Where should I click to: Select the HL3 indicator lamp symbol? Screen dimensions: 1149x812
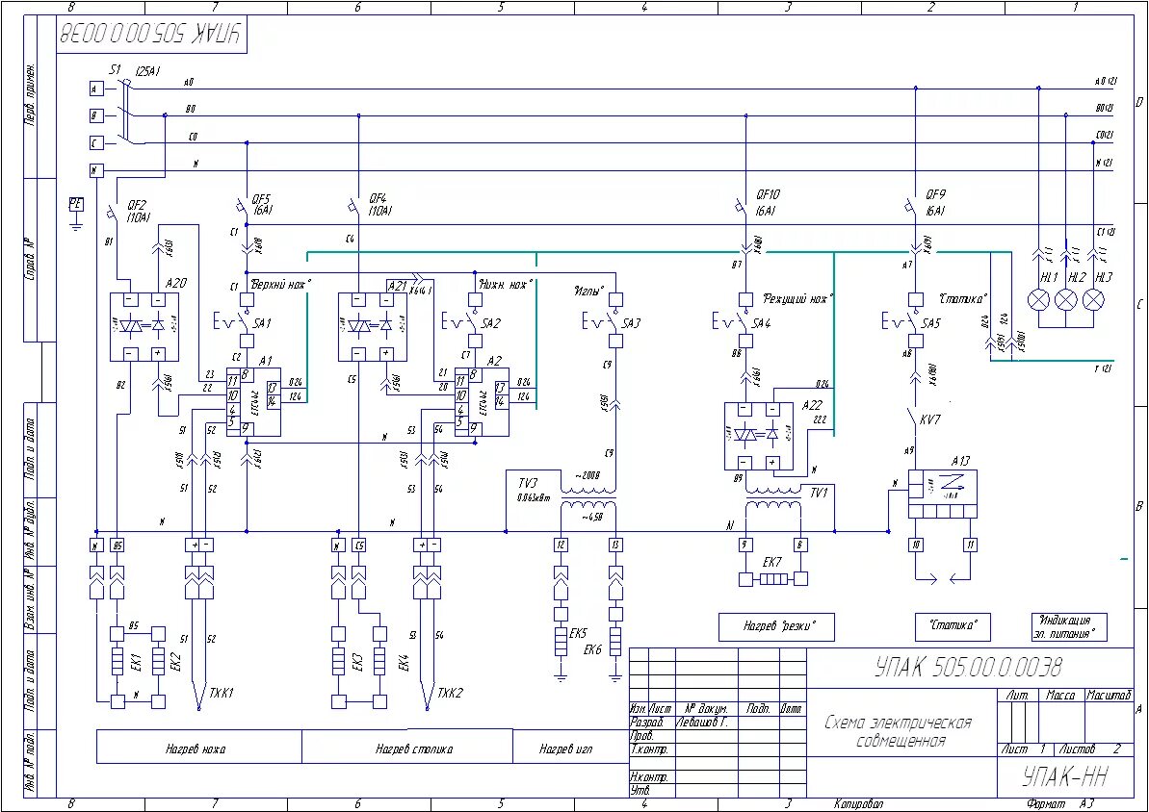[x=1093, y=300]
